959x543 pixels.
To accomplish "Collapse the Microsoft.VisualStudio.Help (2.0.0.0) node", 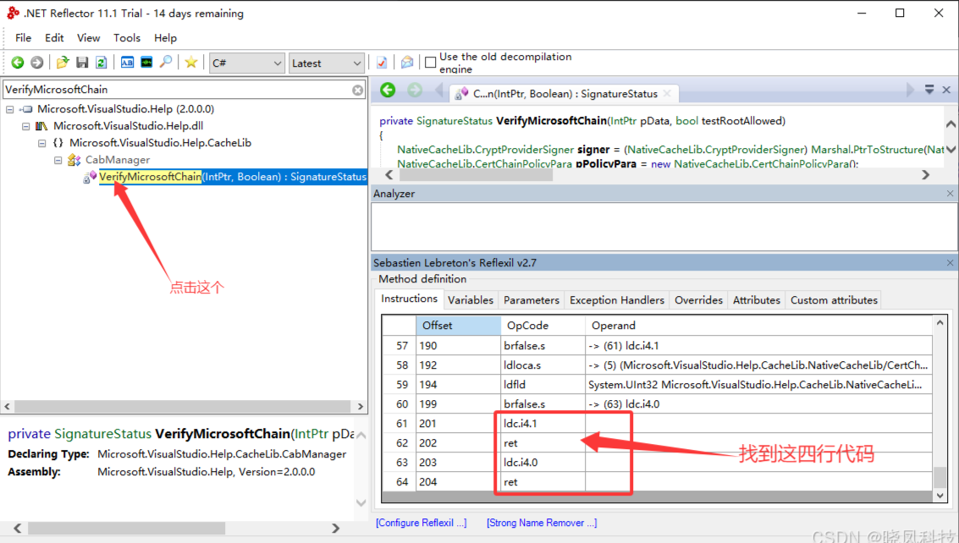I will [10, 109].
